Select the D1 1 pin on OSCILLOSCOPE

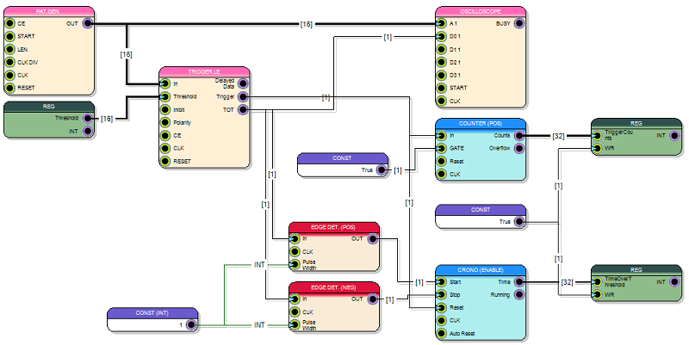coord(442,49)
